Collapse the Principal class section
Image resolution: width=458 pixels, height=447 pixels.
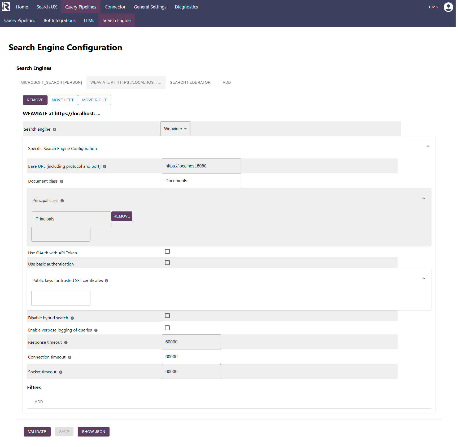[424, 199]
